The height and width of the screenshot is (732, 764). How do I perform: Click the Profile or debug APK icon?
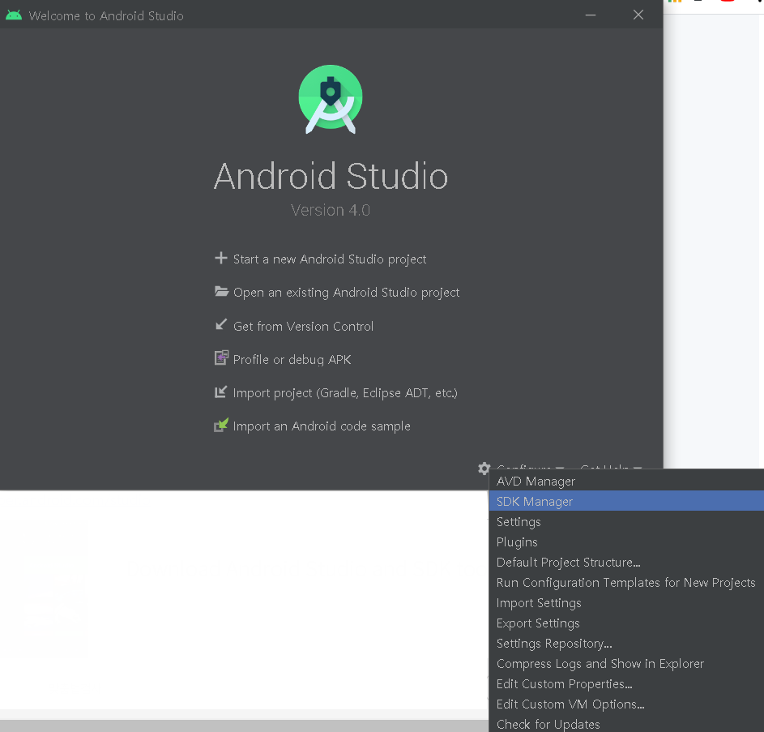pos(221,358)
